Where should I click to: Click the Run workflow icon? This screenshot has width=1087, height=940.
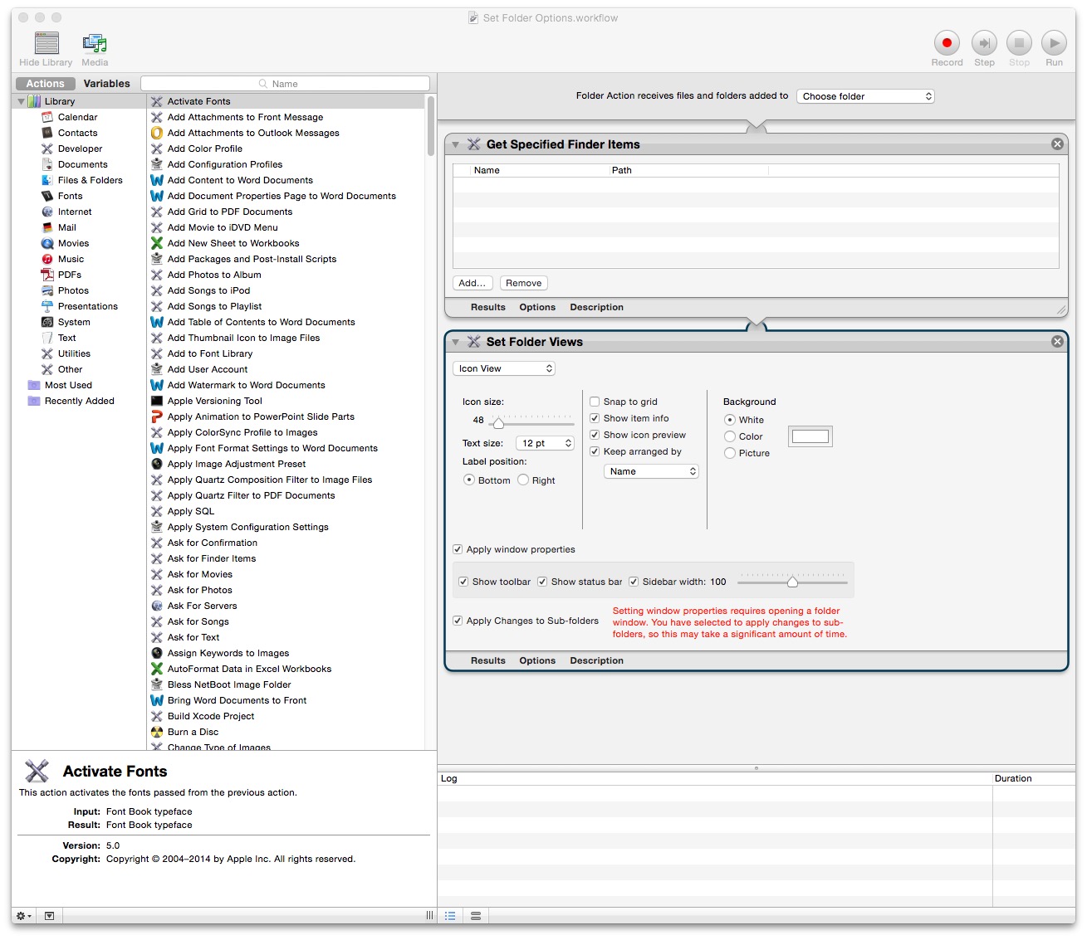(x=1054, y=43)
